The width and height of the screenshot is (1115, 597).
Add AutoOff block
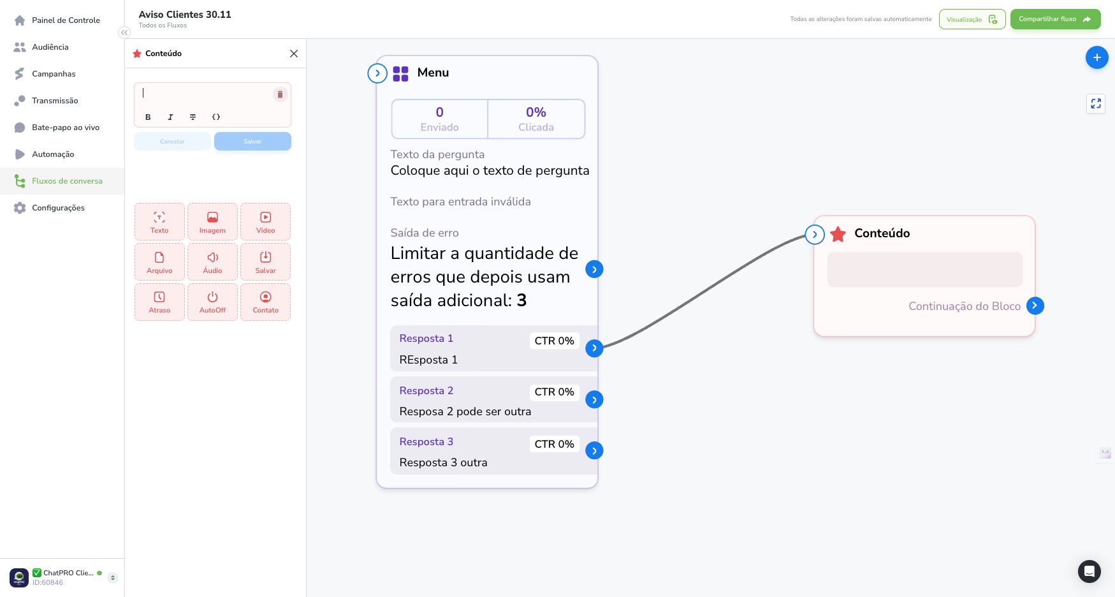coord(212,302)
